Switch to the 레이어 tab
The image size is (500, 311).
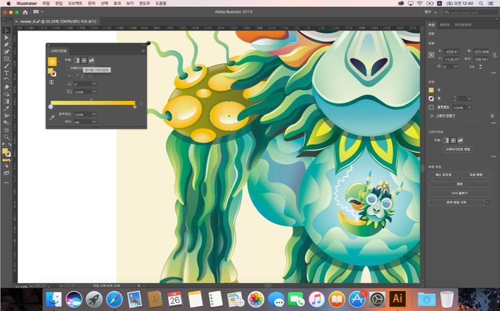(445, 25)
